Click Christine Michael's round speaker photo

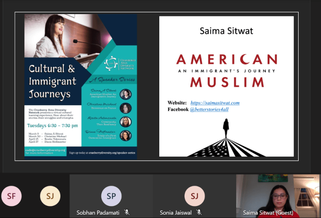coord(125,108)
